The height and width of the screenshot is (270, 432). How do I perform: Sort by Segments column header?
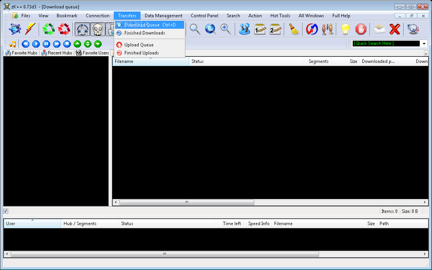(x=317, y=61)
